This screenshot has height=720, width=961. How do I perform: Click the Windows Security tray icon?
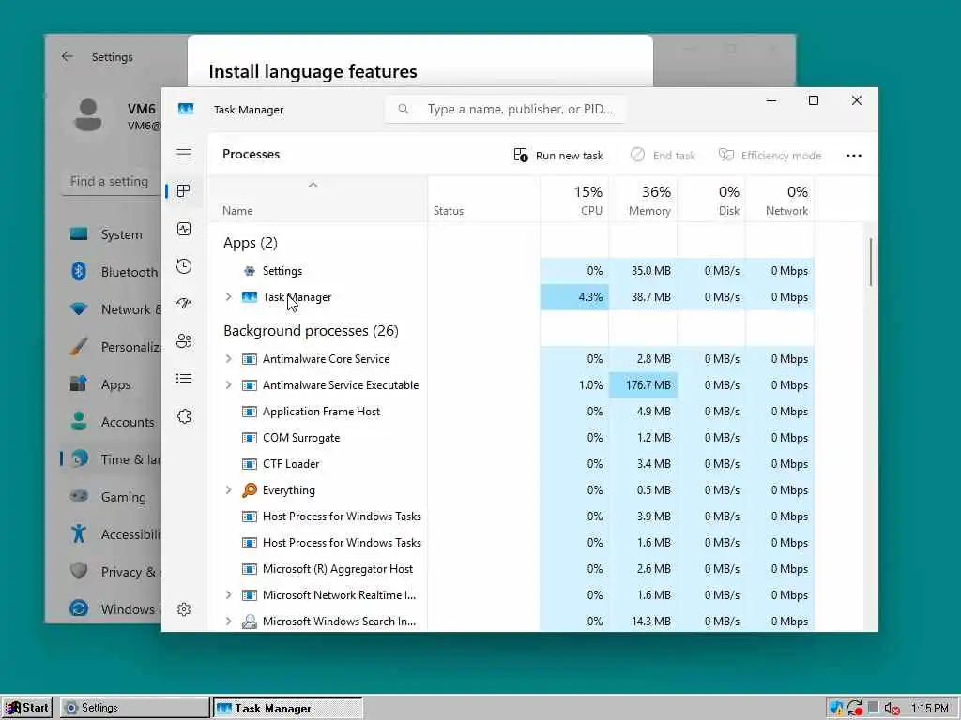(836, 709)
